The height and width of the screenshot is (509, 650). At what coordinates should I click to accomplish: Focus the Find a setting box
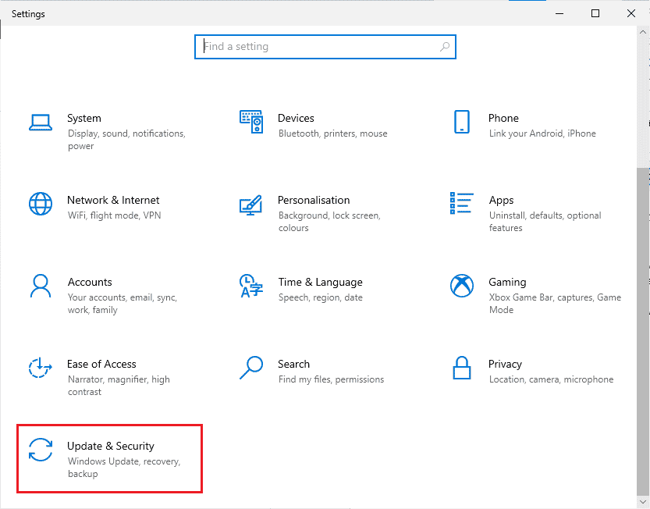click(325, 47)
